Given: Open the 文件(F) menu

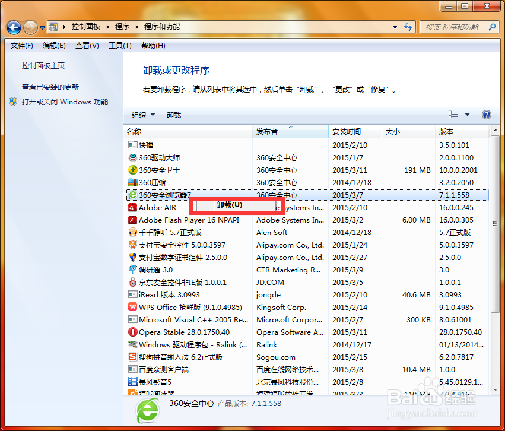Looking at the screenshot, I should tap(21, 46).
